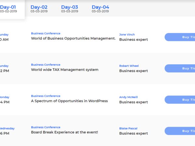This screenshot has height=146, width=195.
Task: Click Business Conference label above Board Break session
Action: 45,127
